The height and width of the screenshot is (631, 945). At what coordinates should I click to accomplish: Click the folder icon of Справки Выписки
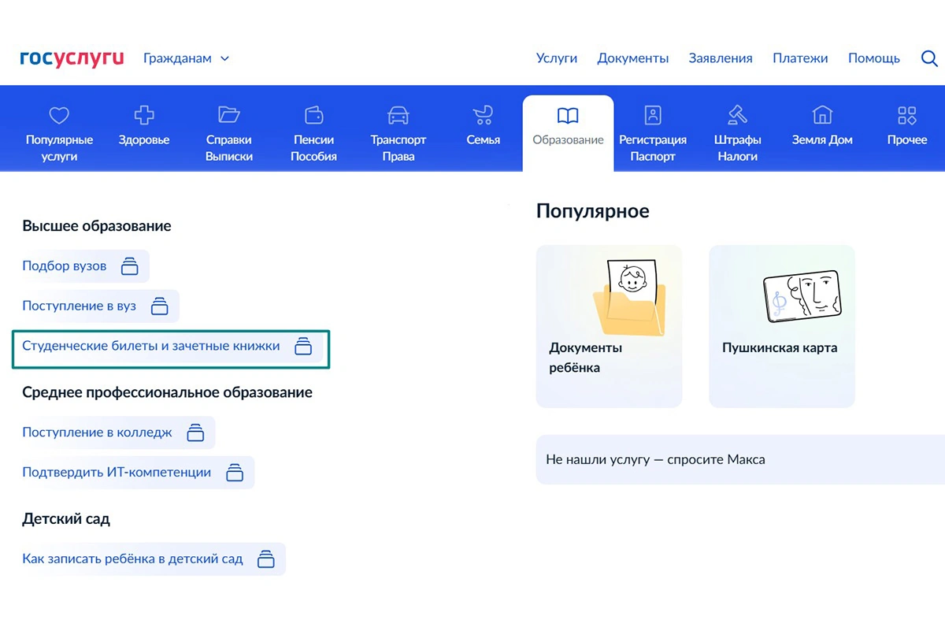[x=229, y=115]
